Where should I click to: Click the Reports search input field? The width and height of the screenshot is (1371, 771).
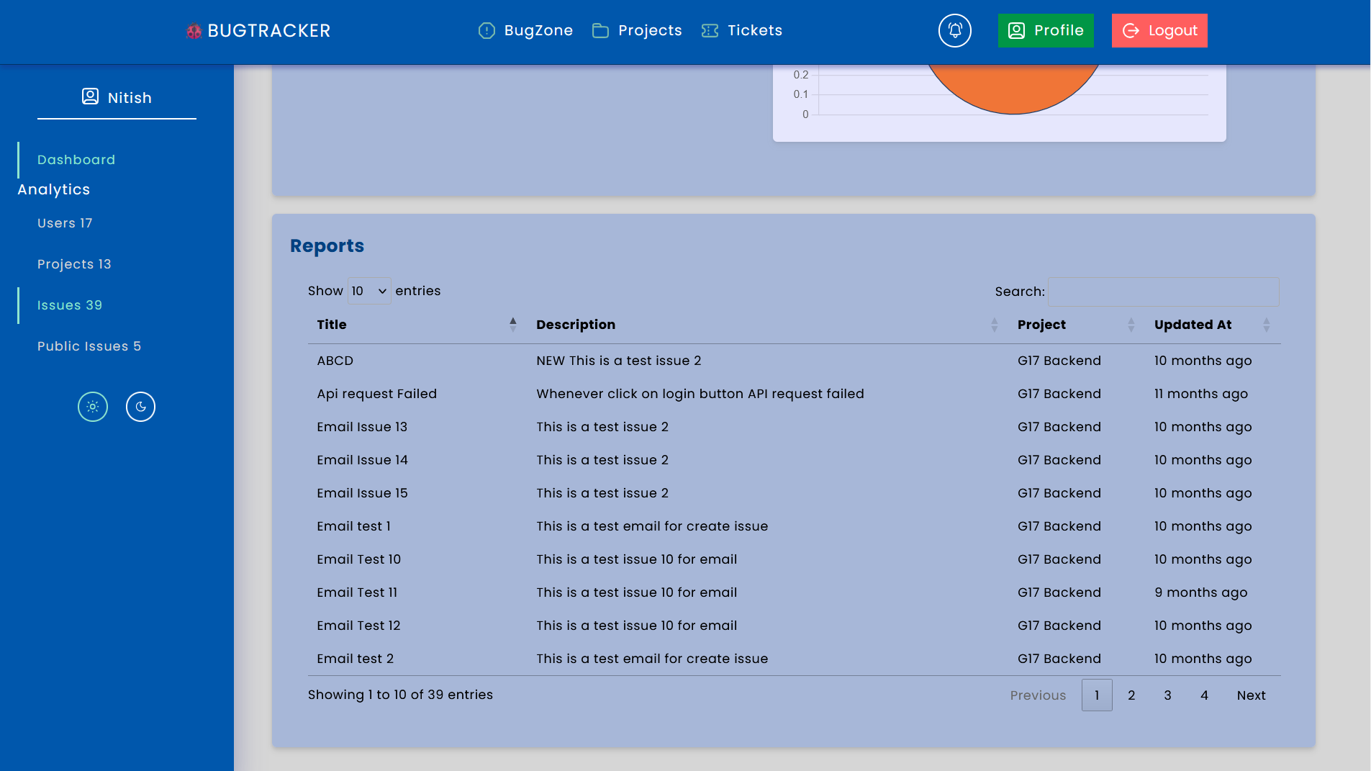(1163, 292)
